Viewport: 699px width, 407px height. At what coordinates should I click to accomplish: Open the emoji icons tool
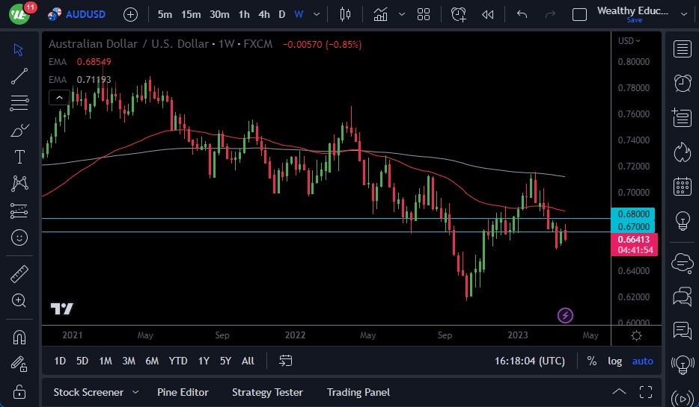click(19, 237)
